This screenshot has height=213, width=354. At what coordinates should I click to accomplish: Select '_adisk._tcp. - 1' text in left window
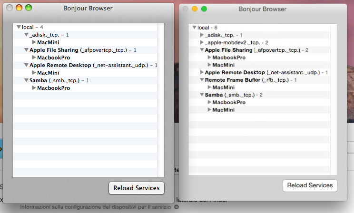click(x=49, y=35)
